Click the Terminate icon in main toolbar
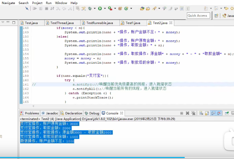This screenshot has width=234, height=159. click(47, 8)
